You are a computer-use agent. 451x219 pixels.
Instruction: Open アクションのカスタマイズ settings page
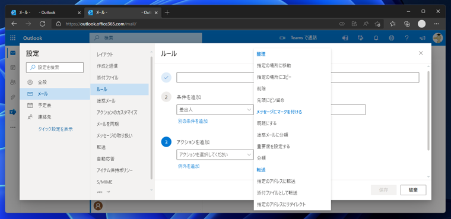click(119, 112)
